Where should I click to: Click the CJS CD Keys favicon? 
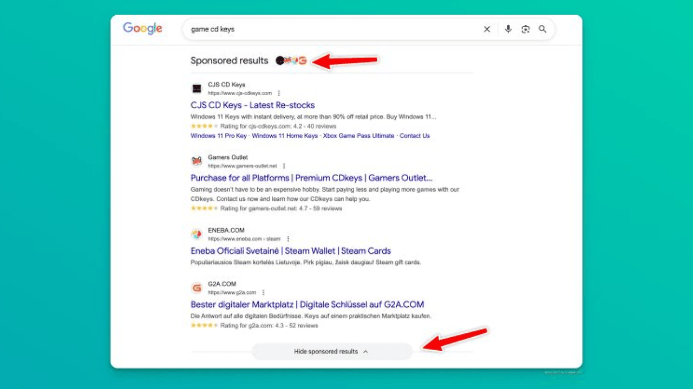[x=197, y=89]
